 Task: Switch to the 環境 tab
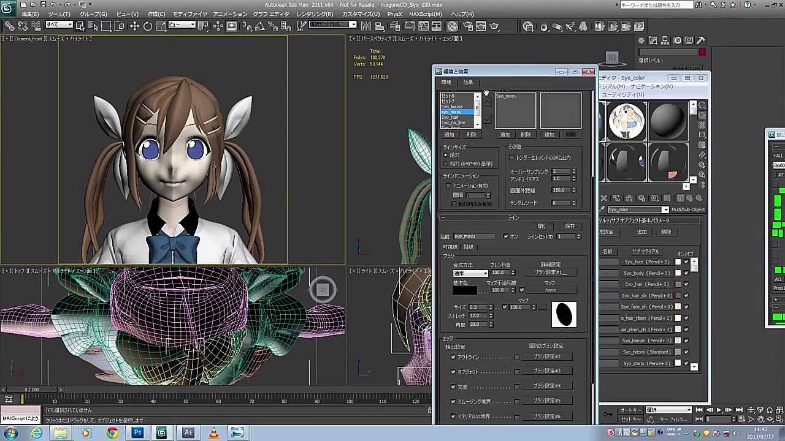pyautogui.click(x=446, y=82)
